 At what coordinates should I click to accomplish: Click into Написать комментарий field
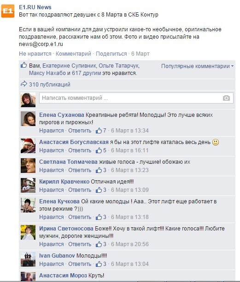[x=136, y=98]
